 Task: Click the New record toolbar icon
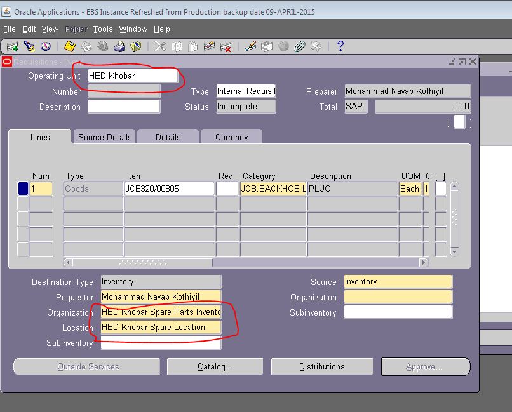(14, 46)
